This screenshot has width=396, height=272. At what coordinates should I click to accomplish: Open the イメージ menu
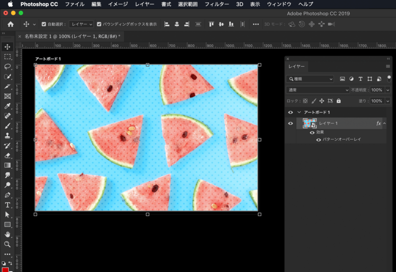118,4
